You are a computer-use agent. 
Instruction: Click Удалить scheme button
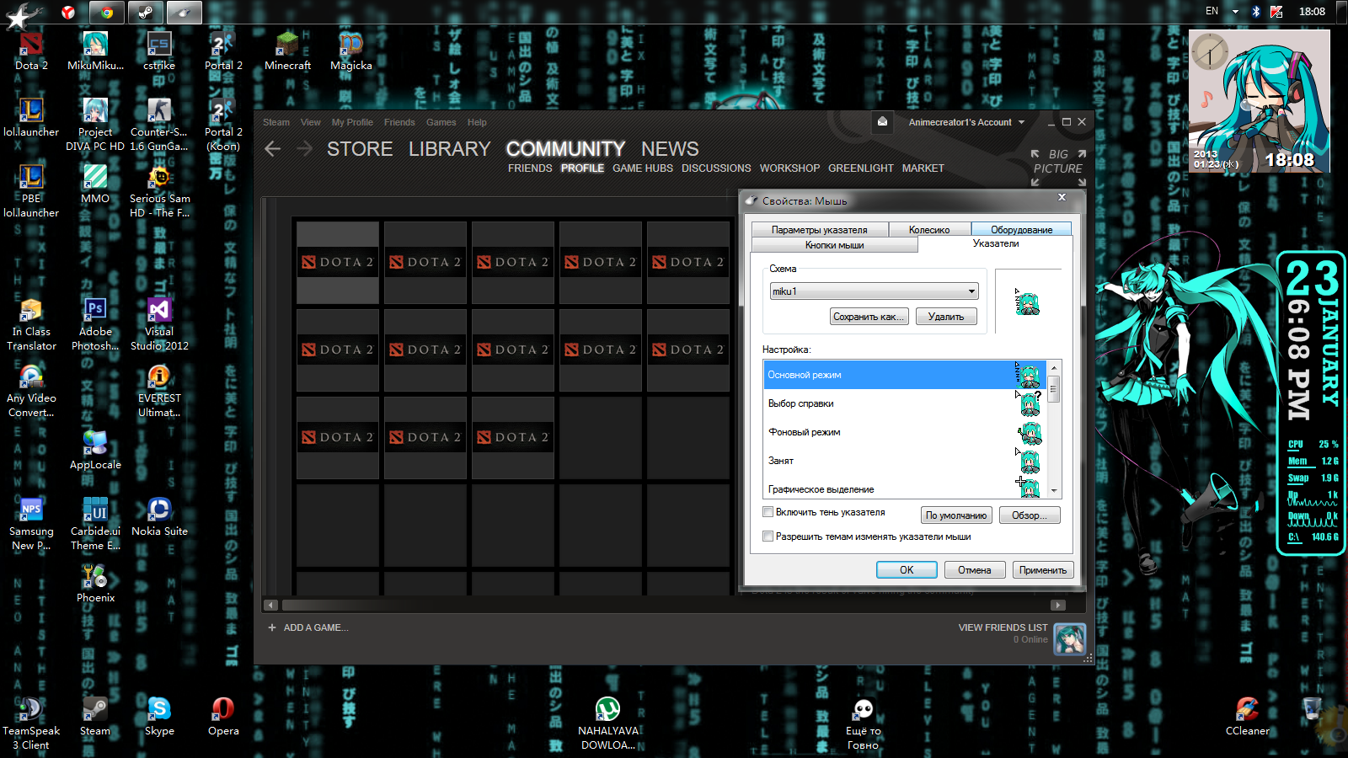[946, 317]
